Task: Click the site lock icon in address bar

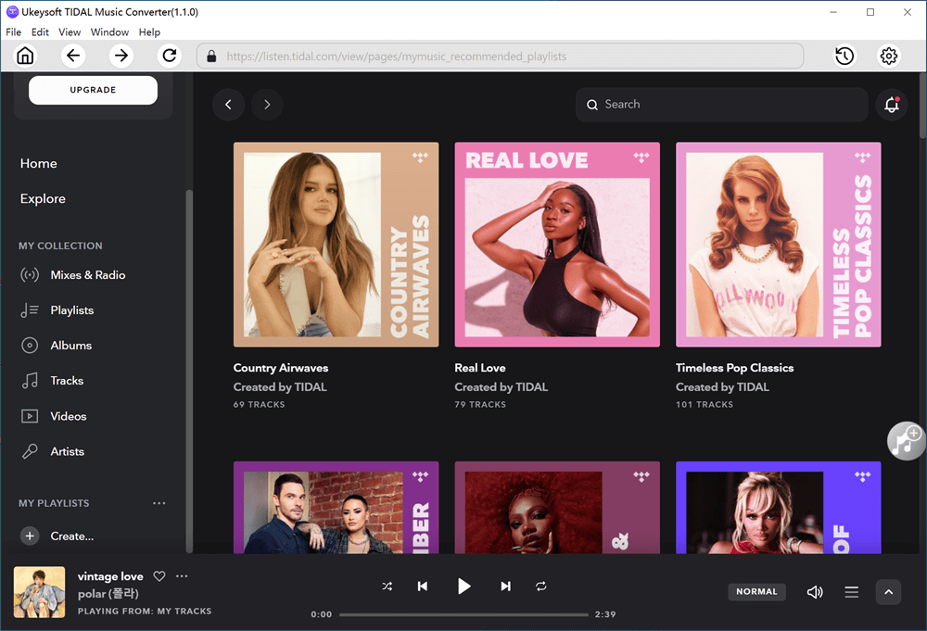Action: point(211,57)
